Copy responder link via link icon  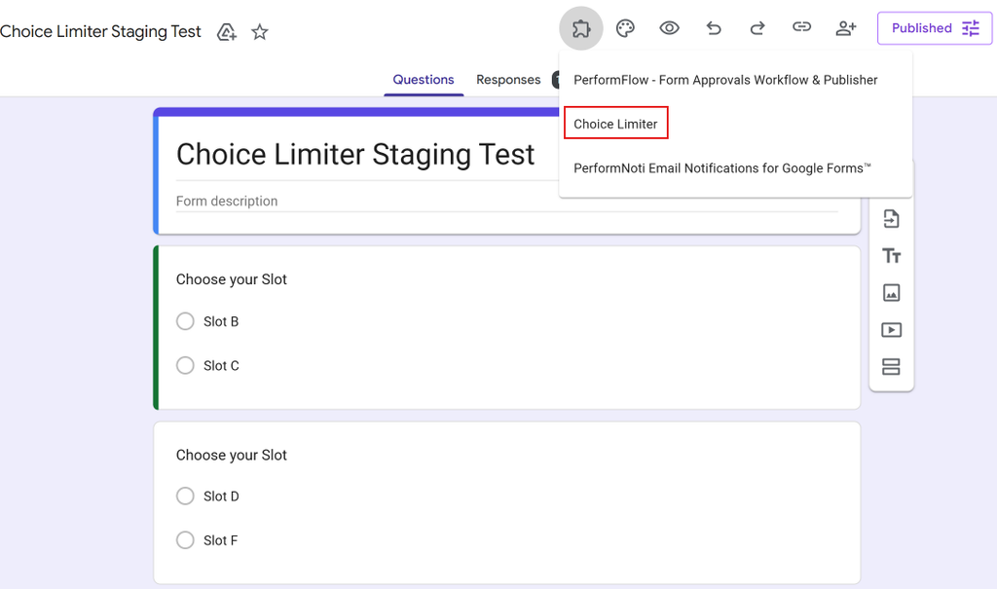pos(801,26)
